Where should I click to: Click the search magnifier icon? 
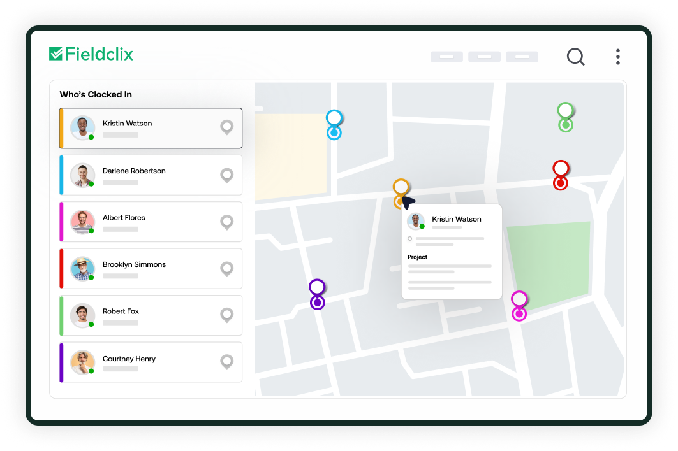[x=575, y=57]
